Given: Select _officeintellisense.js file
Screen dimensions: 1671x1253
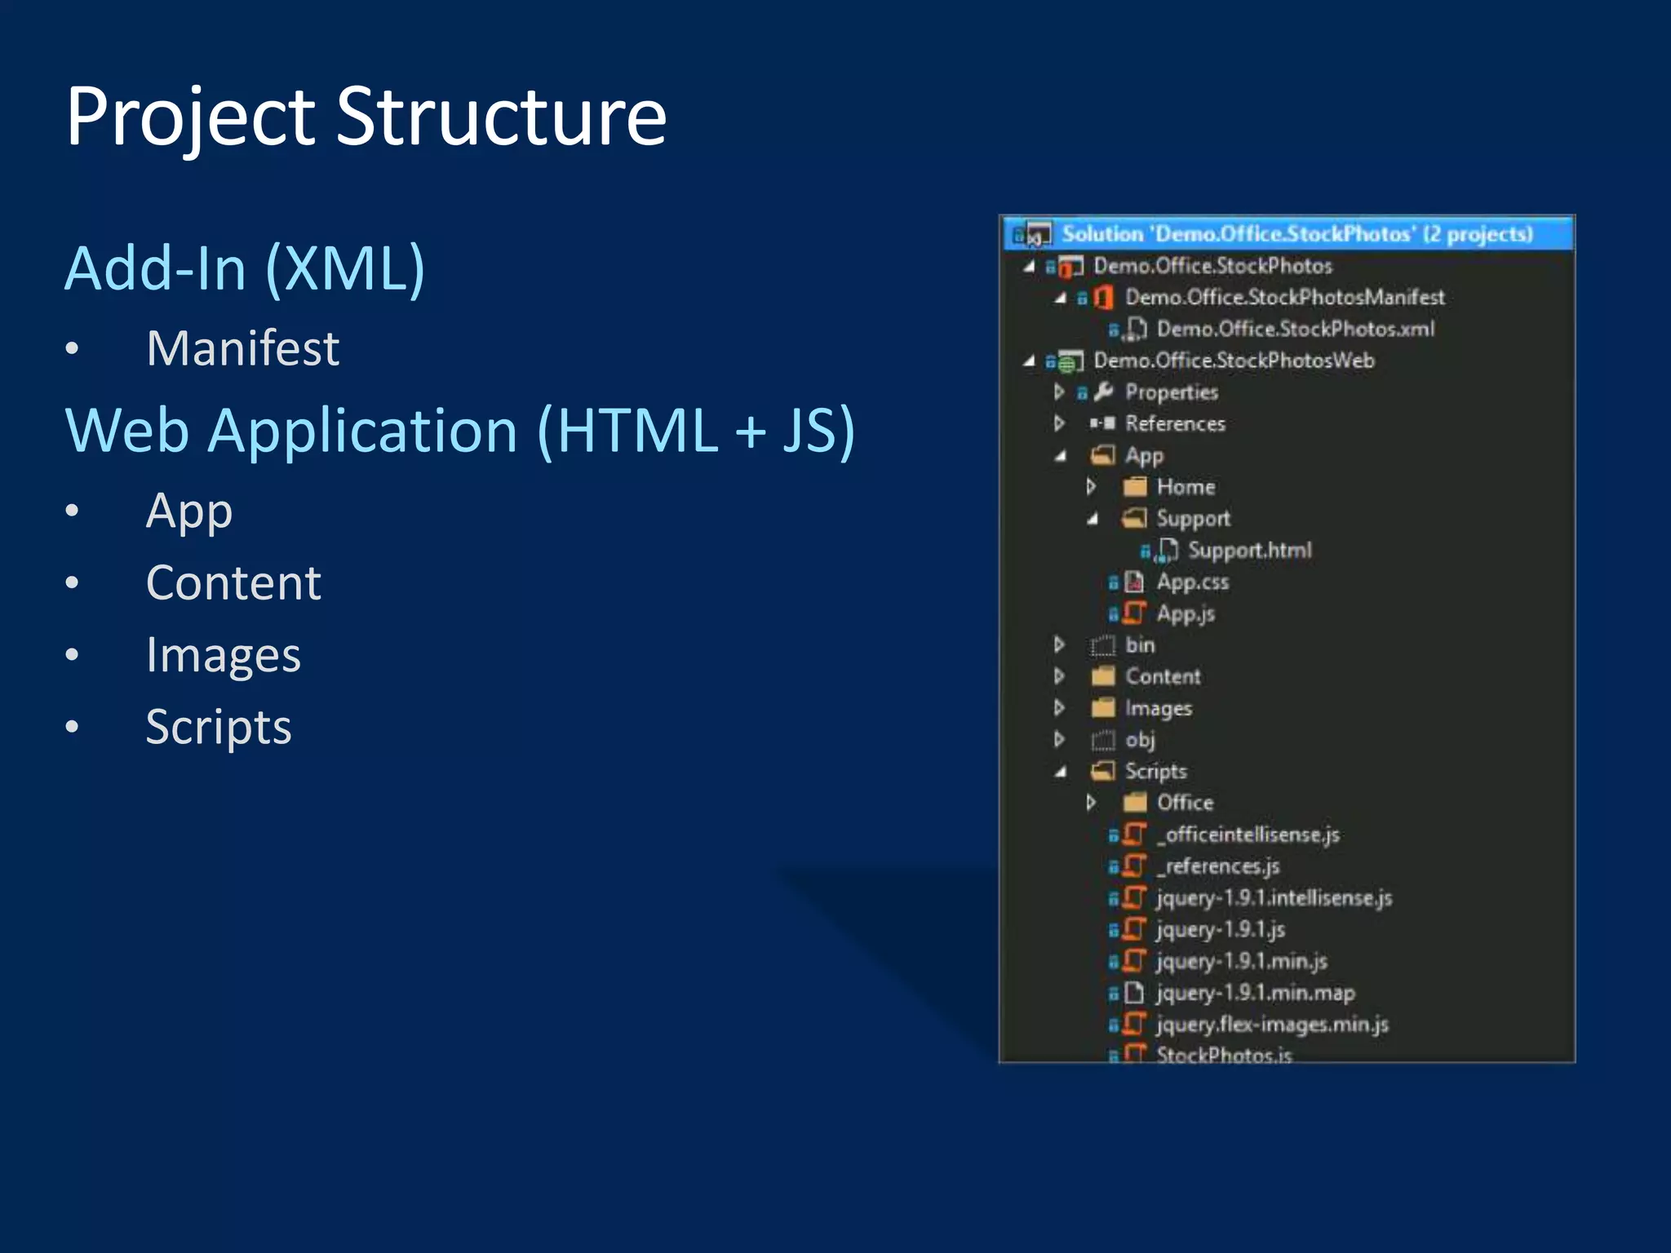Looking at the screenshot, I should 1248,835.
